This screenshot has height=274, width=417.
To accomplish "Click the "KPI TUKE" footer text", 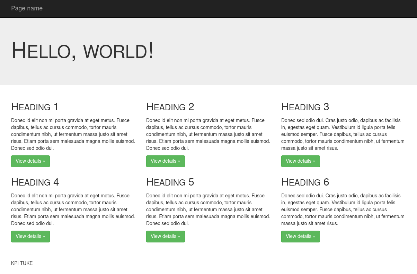I will [x=22, y=263].
